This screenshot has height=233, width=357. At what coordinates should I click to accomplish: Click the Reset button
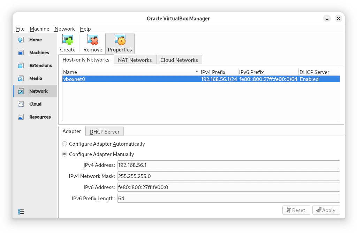point(296,210)
